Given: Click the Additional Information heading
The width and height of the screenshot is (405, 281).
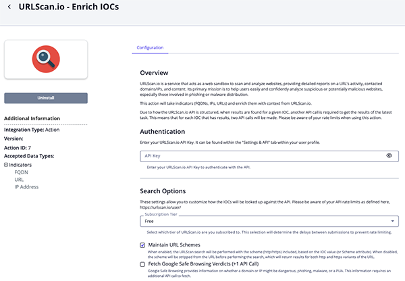Looking at the screenshot, I should pyautogui.click(x=32, y=118).
